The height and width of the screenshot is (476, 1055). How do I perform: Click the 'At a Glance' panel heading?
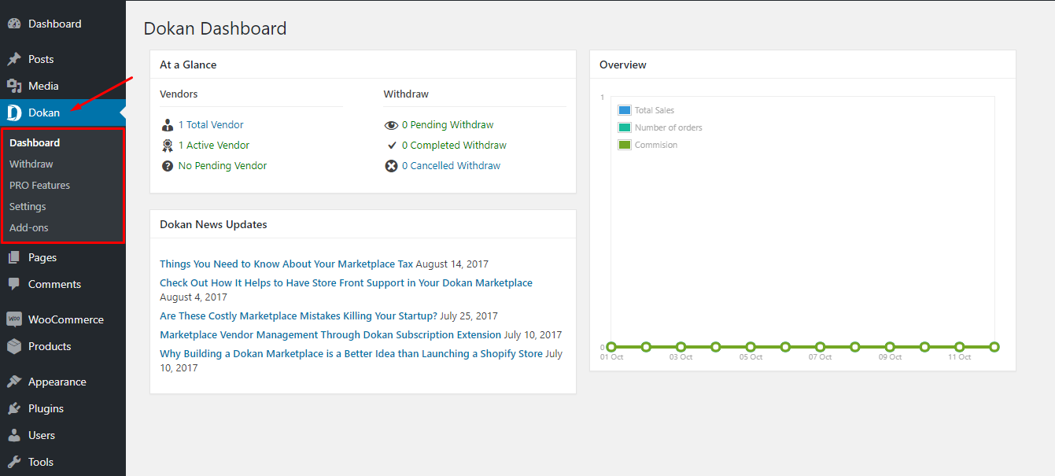[188, 65]
